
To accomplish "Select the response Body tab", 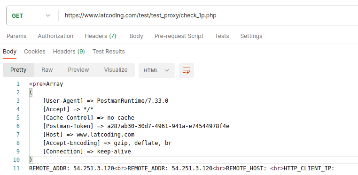I will click(x=9, y=52).
